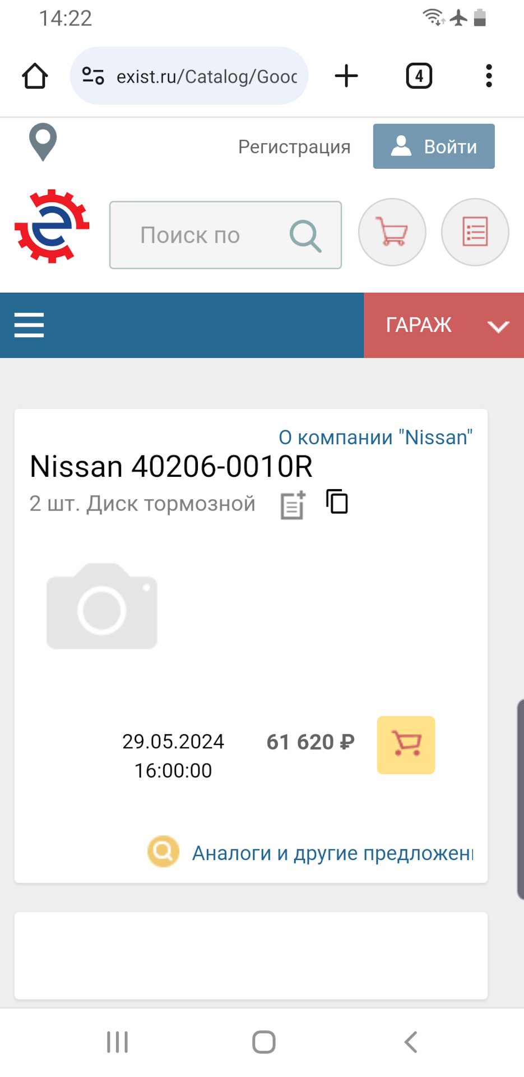This screenshot has width=524, height=1077.
Task: Tap the Android home button
Action: point(263,1042)
